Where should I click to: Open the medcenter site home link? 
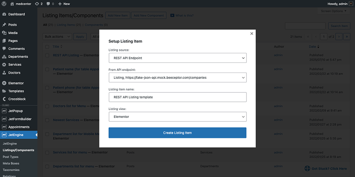(x=21, y=4)
